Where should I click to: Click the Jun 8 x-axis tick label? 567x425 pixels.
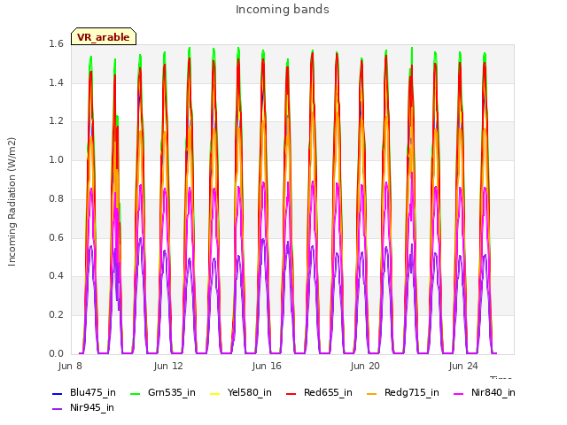click(x=70, y=366)
